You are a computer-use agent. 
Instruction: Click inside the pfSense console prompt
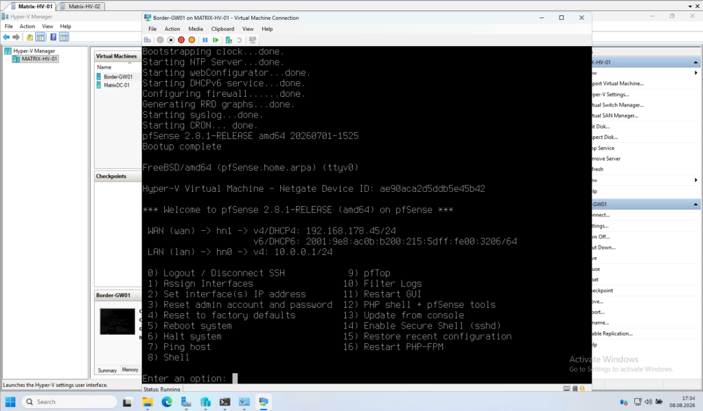pyautogui.click(x=235, y=378)
